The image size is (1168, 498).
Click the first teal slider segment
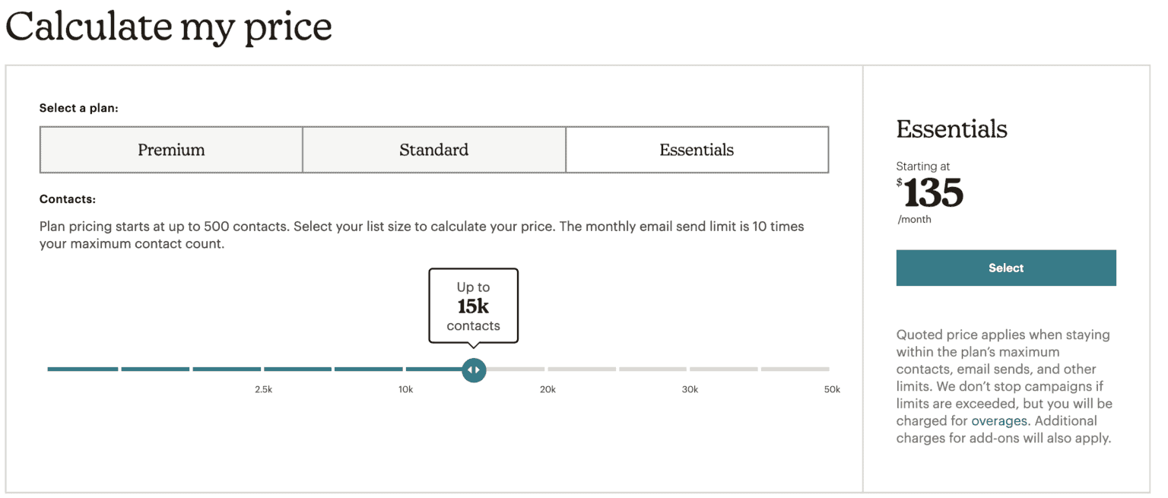83,369
